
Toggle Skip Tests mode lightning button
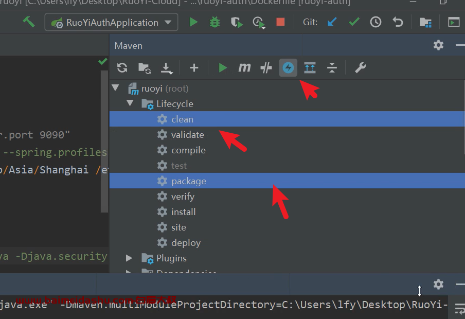[288, 67]
